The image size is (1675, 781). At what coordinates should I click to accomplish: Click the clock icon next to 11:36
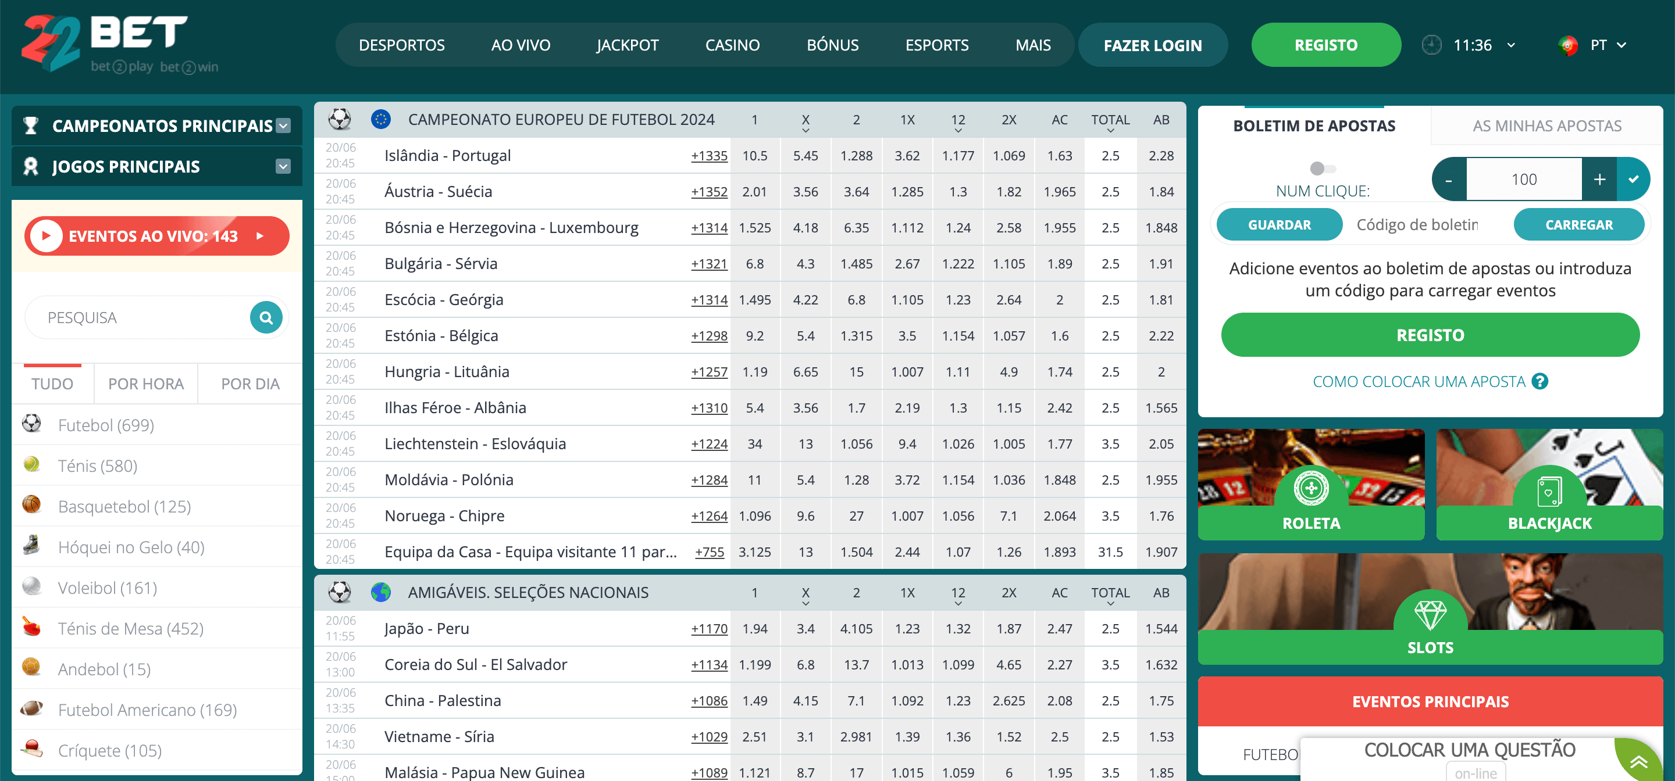tap(1431, 45)
